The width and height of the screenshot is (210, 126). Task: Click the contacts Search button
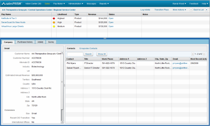click(88, 54)
